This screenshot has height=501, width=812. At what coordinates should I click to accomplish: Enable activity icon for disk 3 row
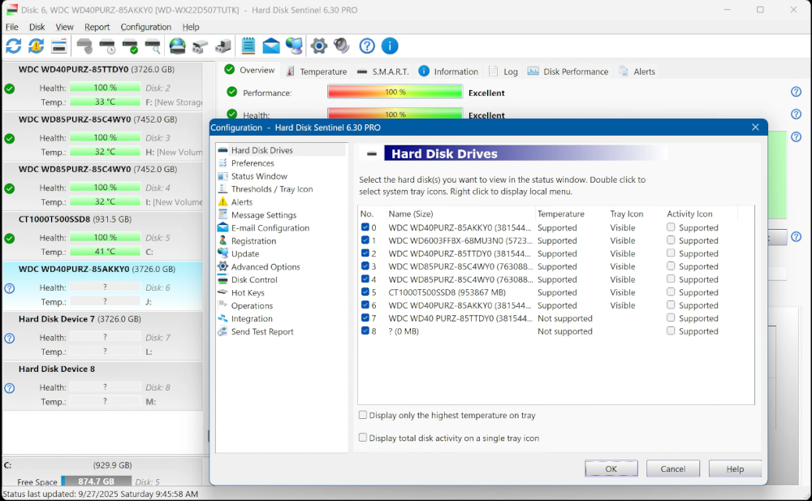(671, 266)
